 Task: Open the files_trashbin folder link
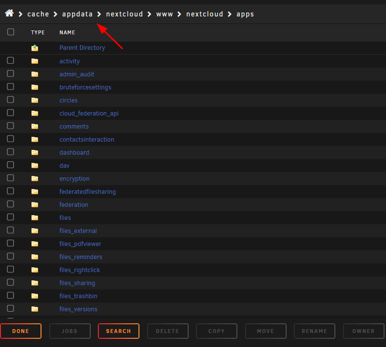click(78, 296)
